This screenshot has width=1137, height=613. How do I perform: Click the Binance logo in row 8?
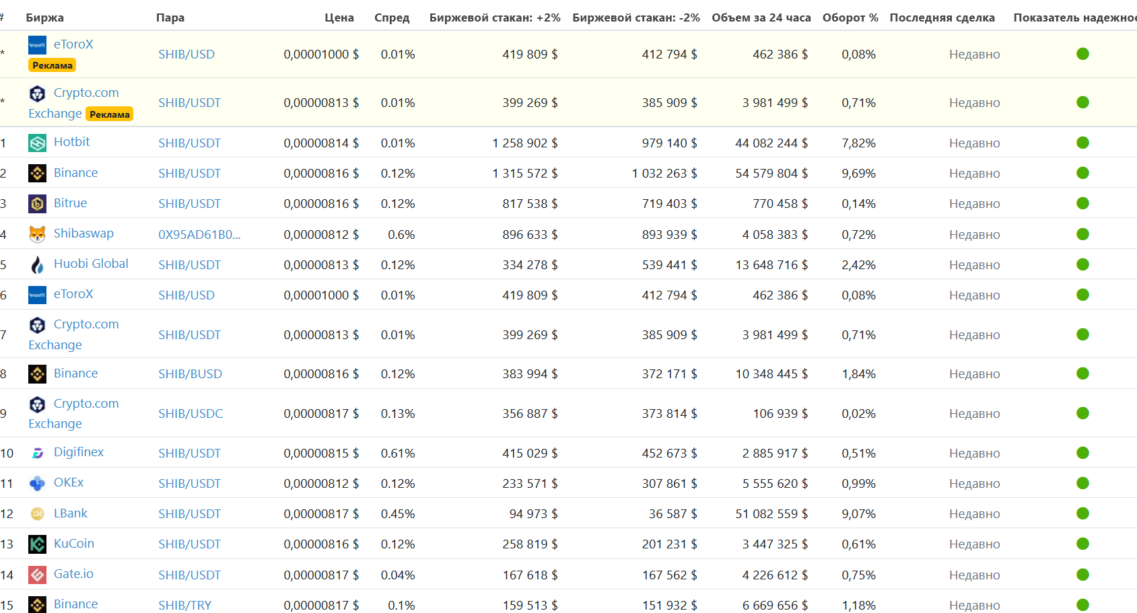pos(37,373)
